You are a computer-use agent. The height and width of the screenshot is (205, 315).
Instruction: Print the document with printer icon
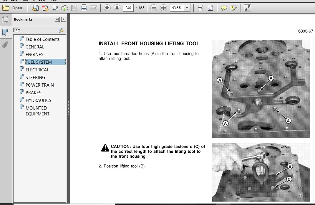84,8
